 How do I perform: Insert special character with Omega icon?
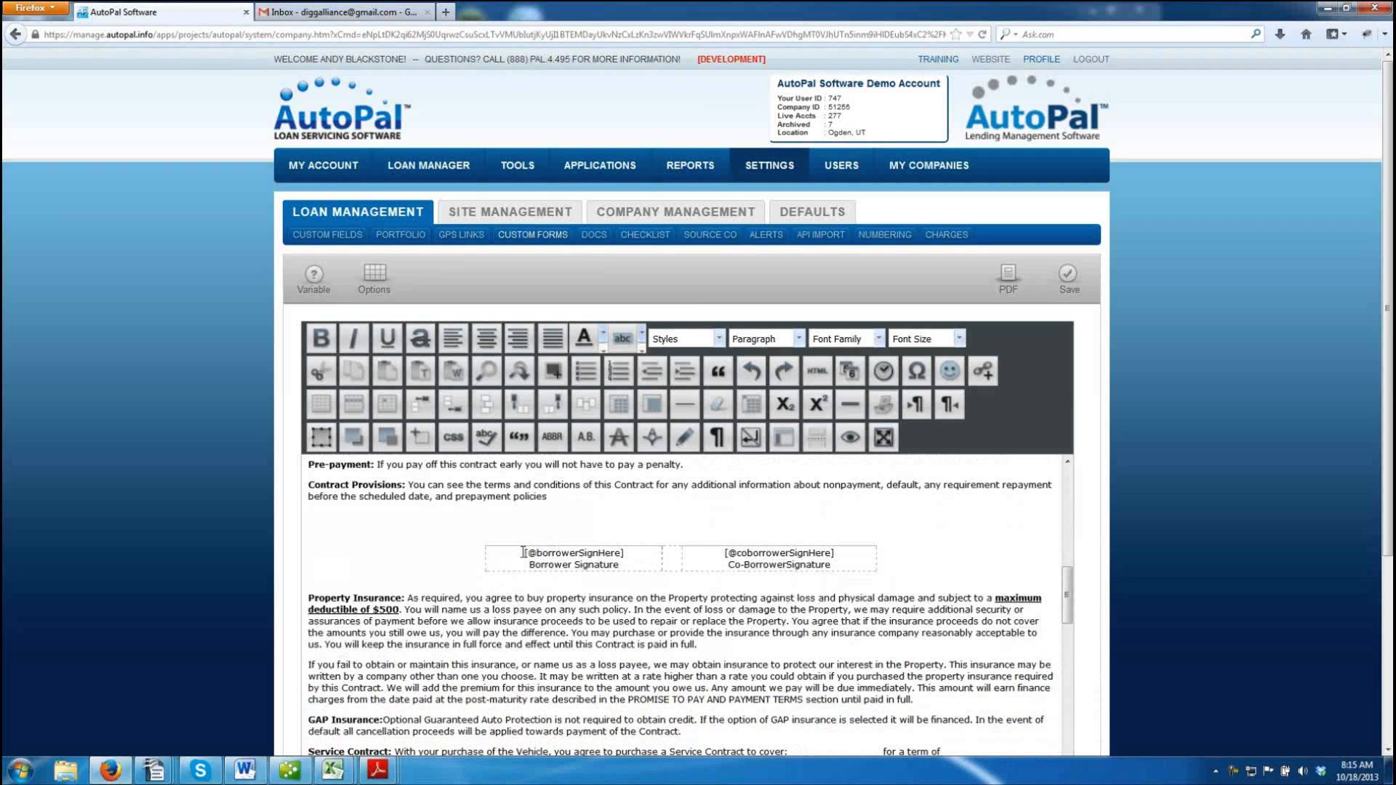[917, 371]
